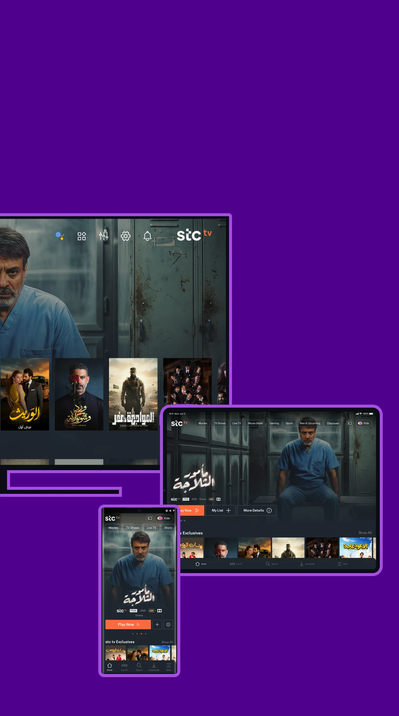Screen dimensions: 399x716
Task: Tap Downloads in the tablet bottom bar
Action: click(x=307, y=564)
